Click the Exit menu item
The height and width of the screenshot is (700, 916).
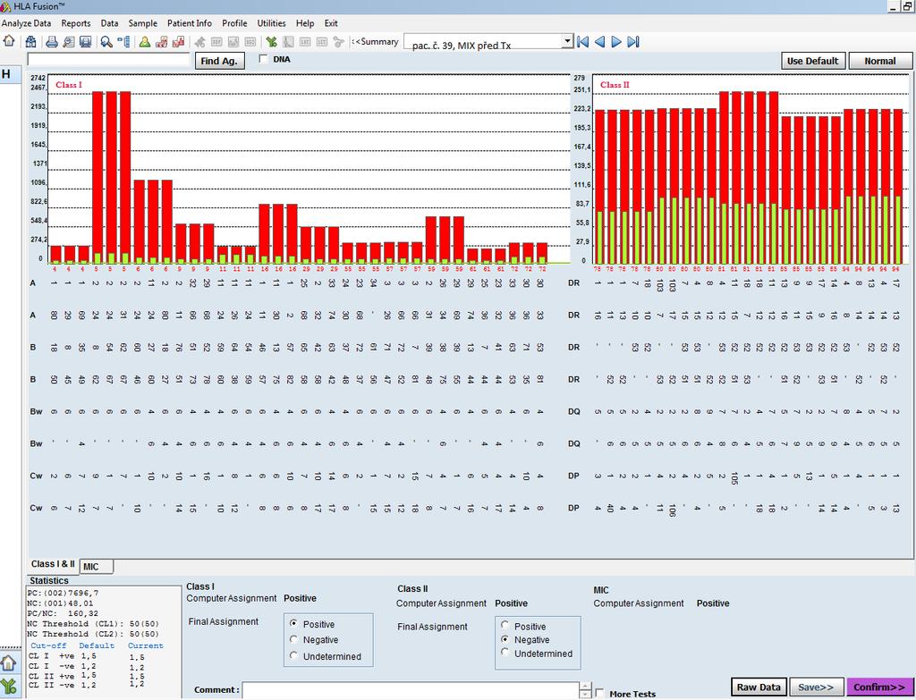(x=331, y=23)
